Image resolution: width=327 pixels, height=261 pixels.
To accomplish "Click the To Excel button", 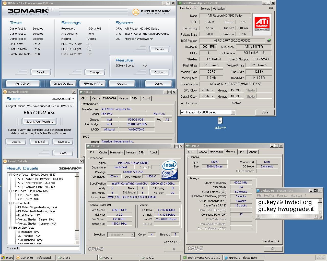I will pos(40,142).
